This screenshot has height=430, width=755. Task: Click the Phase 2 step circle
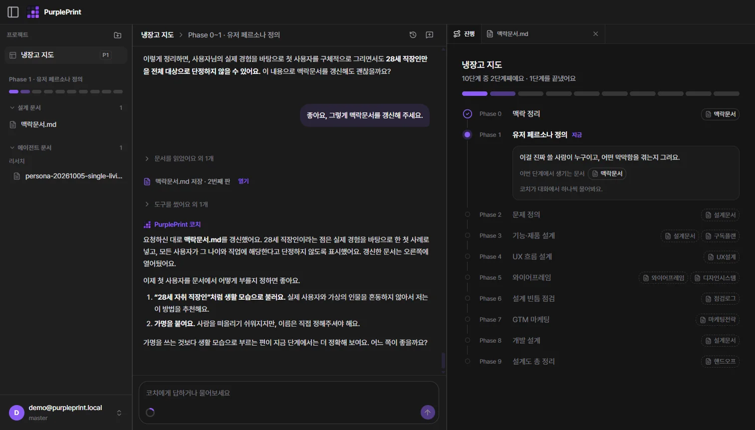tap(468, 215)
